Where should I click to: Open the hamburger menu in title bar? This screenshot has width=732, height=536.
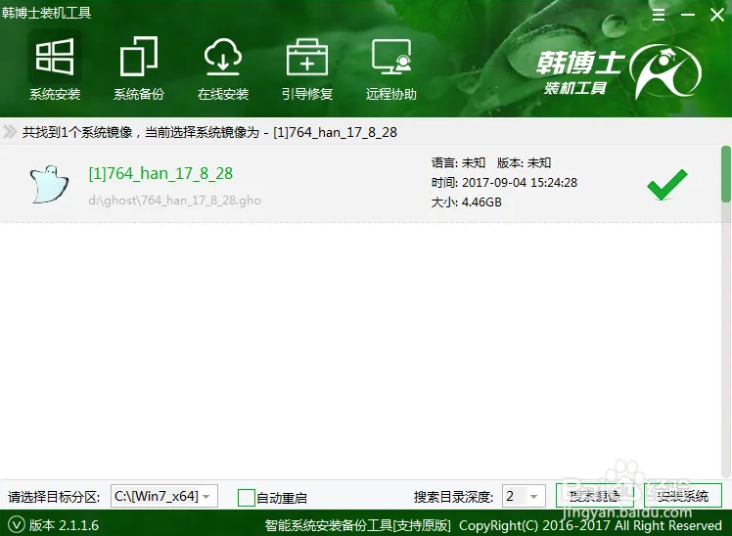tap(659, 15)
